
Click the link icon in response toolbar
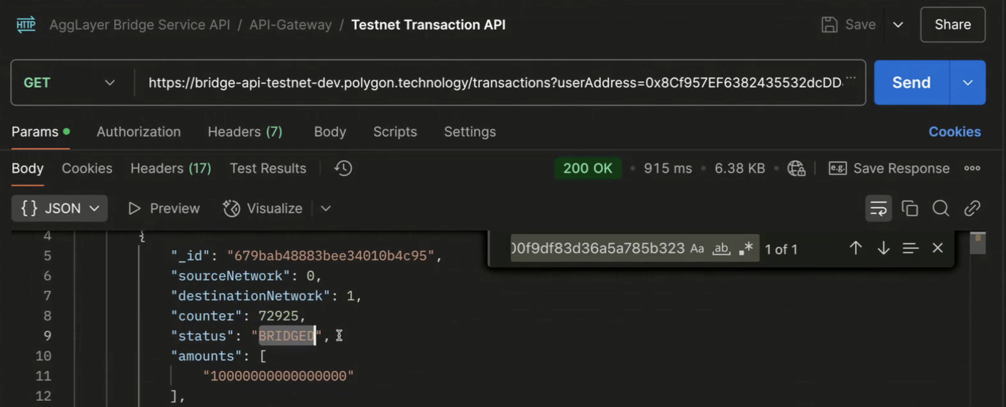click(972, 208)
